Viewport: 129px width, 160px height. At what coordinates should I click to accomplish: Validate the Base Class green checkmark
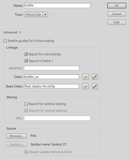tap(86, 86)
